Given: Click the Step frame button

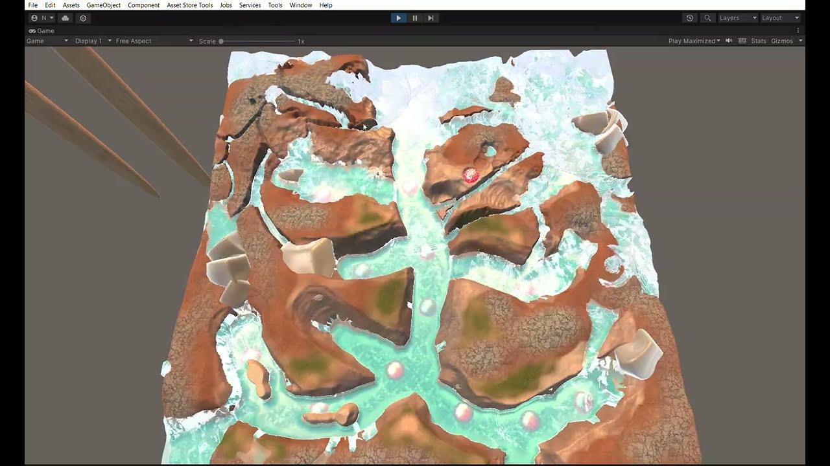Looking at the screenshot, I should 431,18.
